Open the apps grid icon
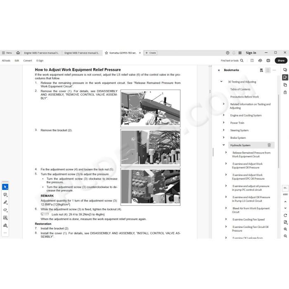The height and width of the screenshot is (289, 289). (x=240, y=53)
